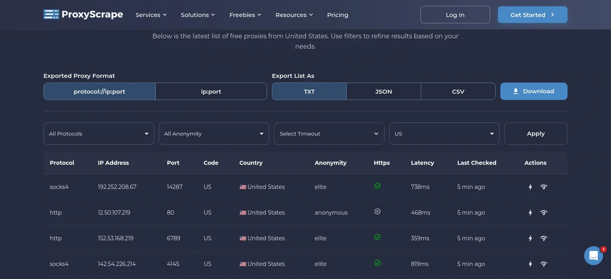Image resolution: width=611 pixels, height=279 pixels.
Task: Click the Actions column header
Action: pyautogui.click(x=536, y=163)
